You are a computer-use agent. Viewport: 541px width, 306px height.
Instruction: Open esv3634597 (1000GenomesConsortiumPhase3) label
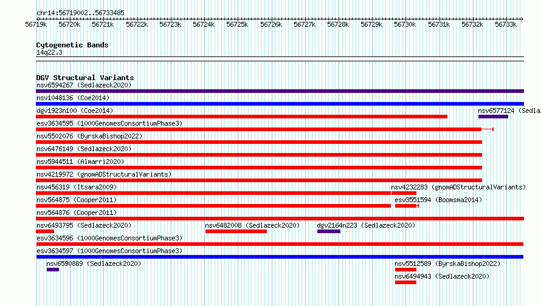pos(109,251)
